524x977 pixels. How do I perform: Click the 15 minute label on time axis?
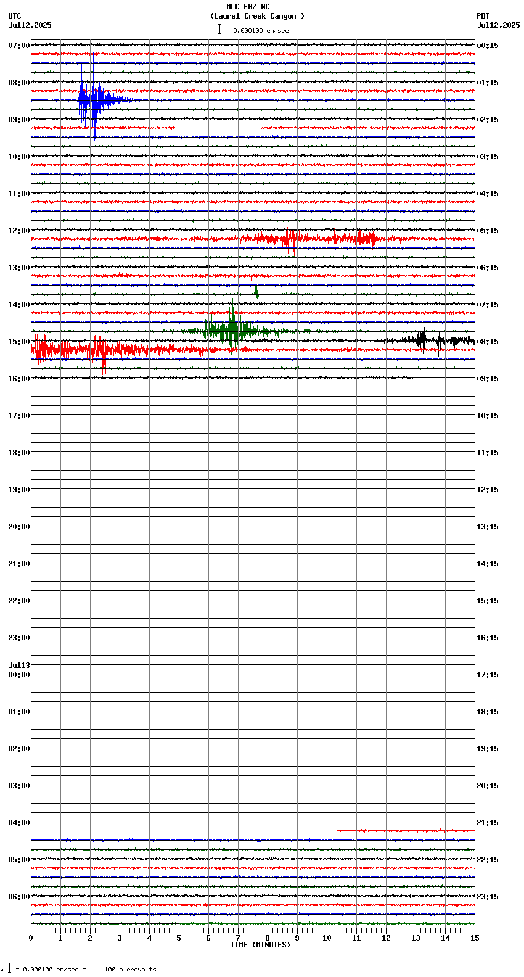pyautogui.click(x=475, y=938)
